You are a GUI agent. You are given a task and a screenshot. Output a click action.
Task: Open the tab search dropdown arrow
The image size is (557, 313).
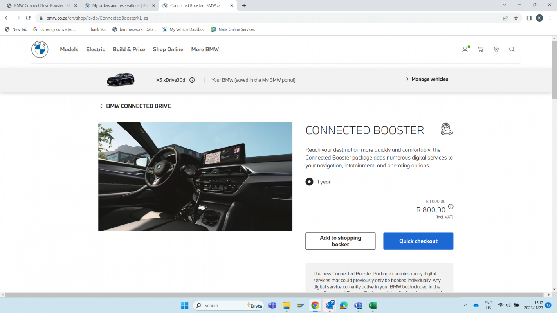[x=505, y=5]
